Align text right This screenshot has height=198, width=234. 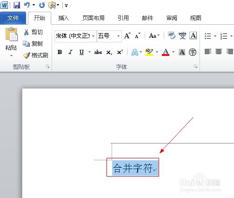(230, 51)
